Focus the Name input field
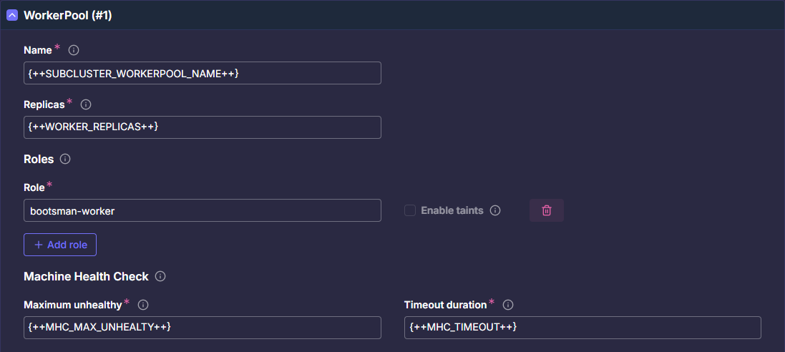Viewport: 785px width, 352px height. pyautogui.click(x=202, y=73)
